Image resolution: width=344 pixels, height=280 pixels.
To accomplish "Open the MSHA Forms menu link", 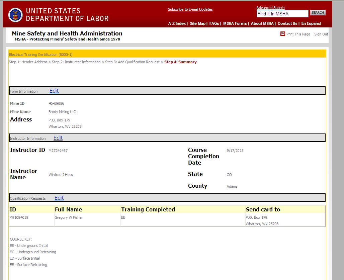I will point(235,23).
